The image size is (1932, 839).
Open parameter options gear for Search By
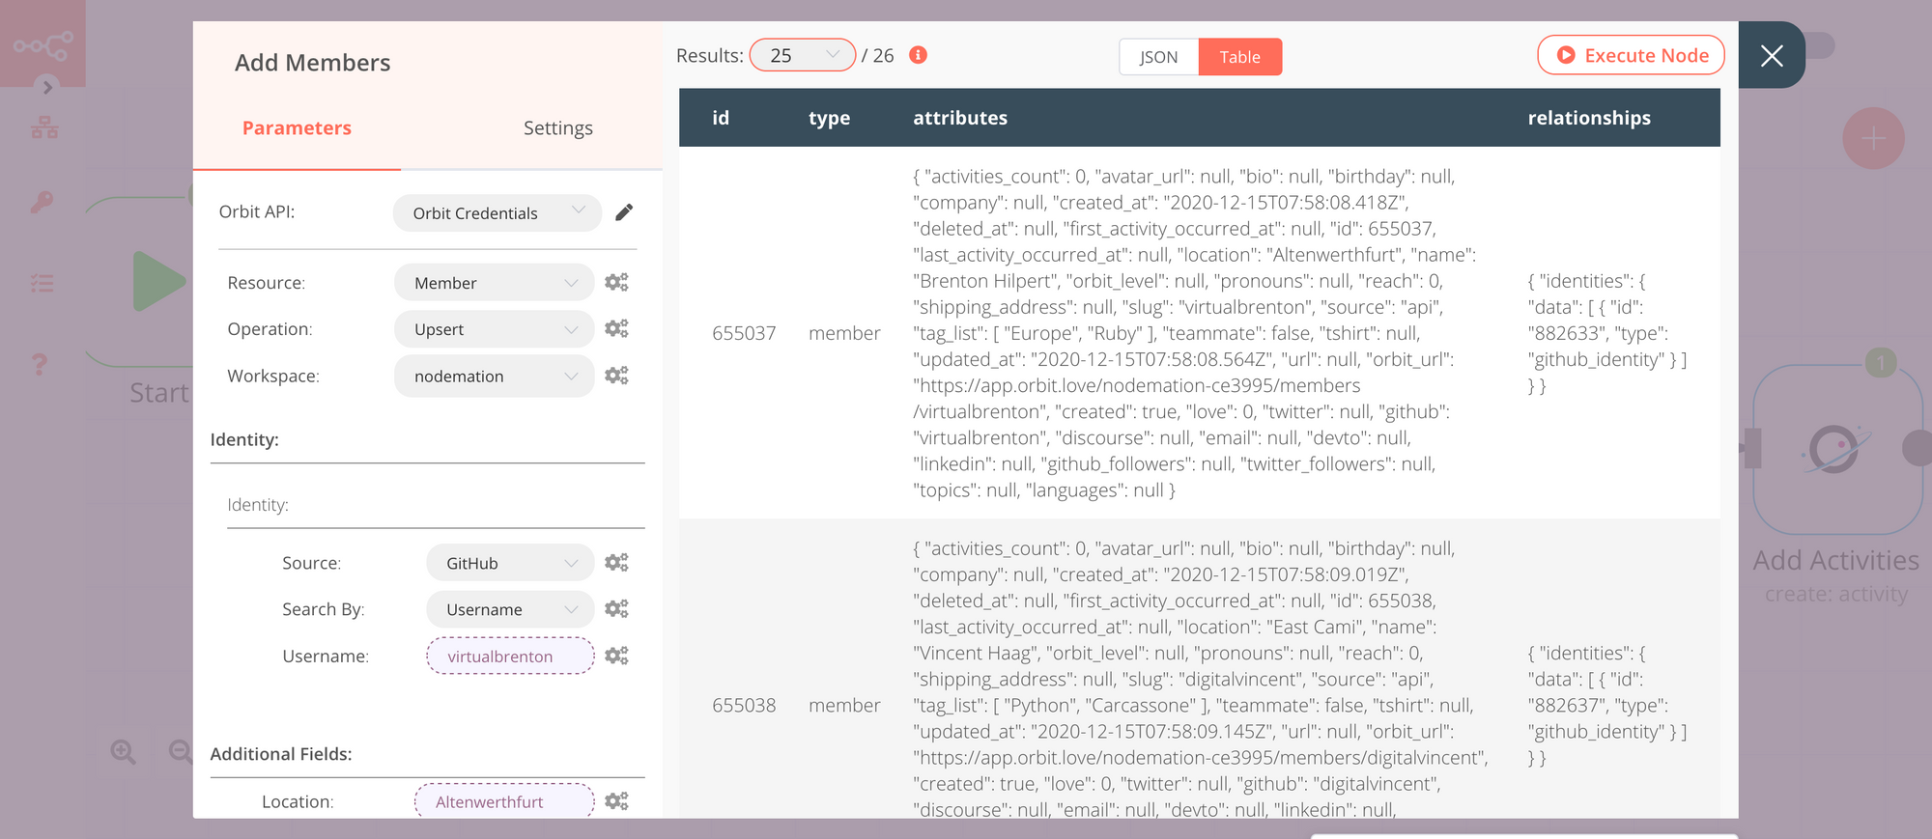[x=616, y=608]
